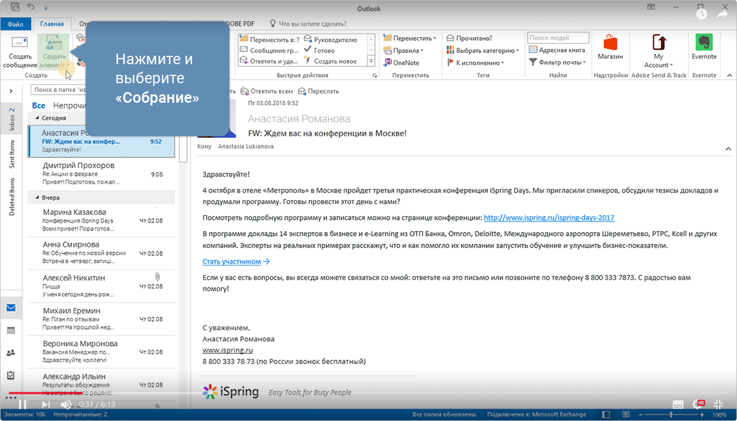Screen dimensions: 737x421
Task: Select the Главная ribbon tab
Action: click(x=52, y=24)
